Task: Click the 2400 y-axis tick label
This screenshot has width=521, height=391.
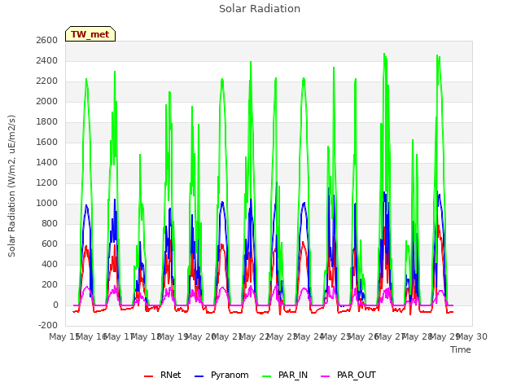Action: (47, 60)
